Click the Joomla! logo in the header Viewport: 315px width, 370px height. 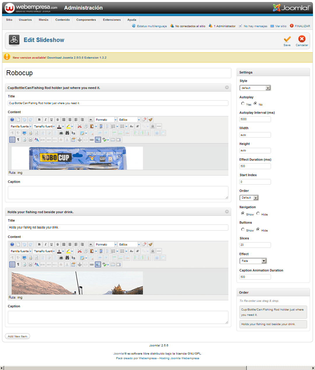(291, 8)
